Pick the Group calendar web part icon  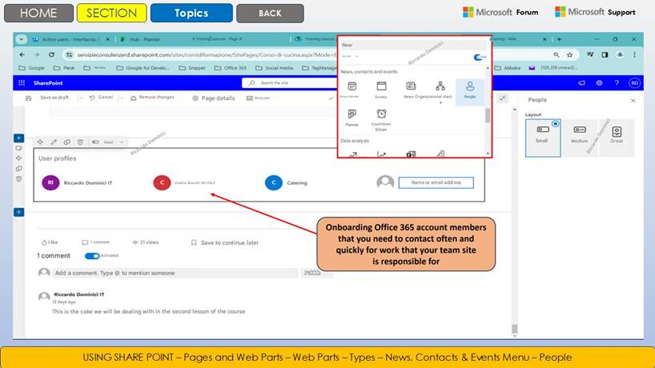coord(352,86)
